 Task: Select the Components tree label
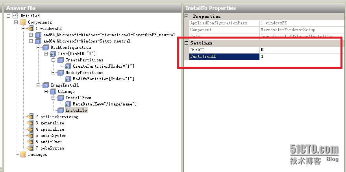point(40,22)
